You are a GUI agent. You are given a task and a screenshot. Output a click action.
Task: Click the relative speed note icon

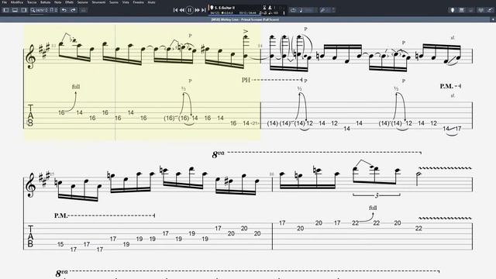(x=301, y=10)
